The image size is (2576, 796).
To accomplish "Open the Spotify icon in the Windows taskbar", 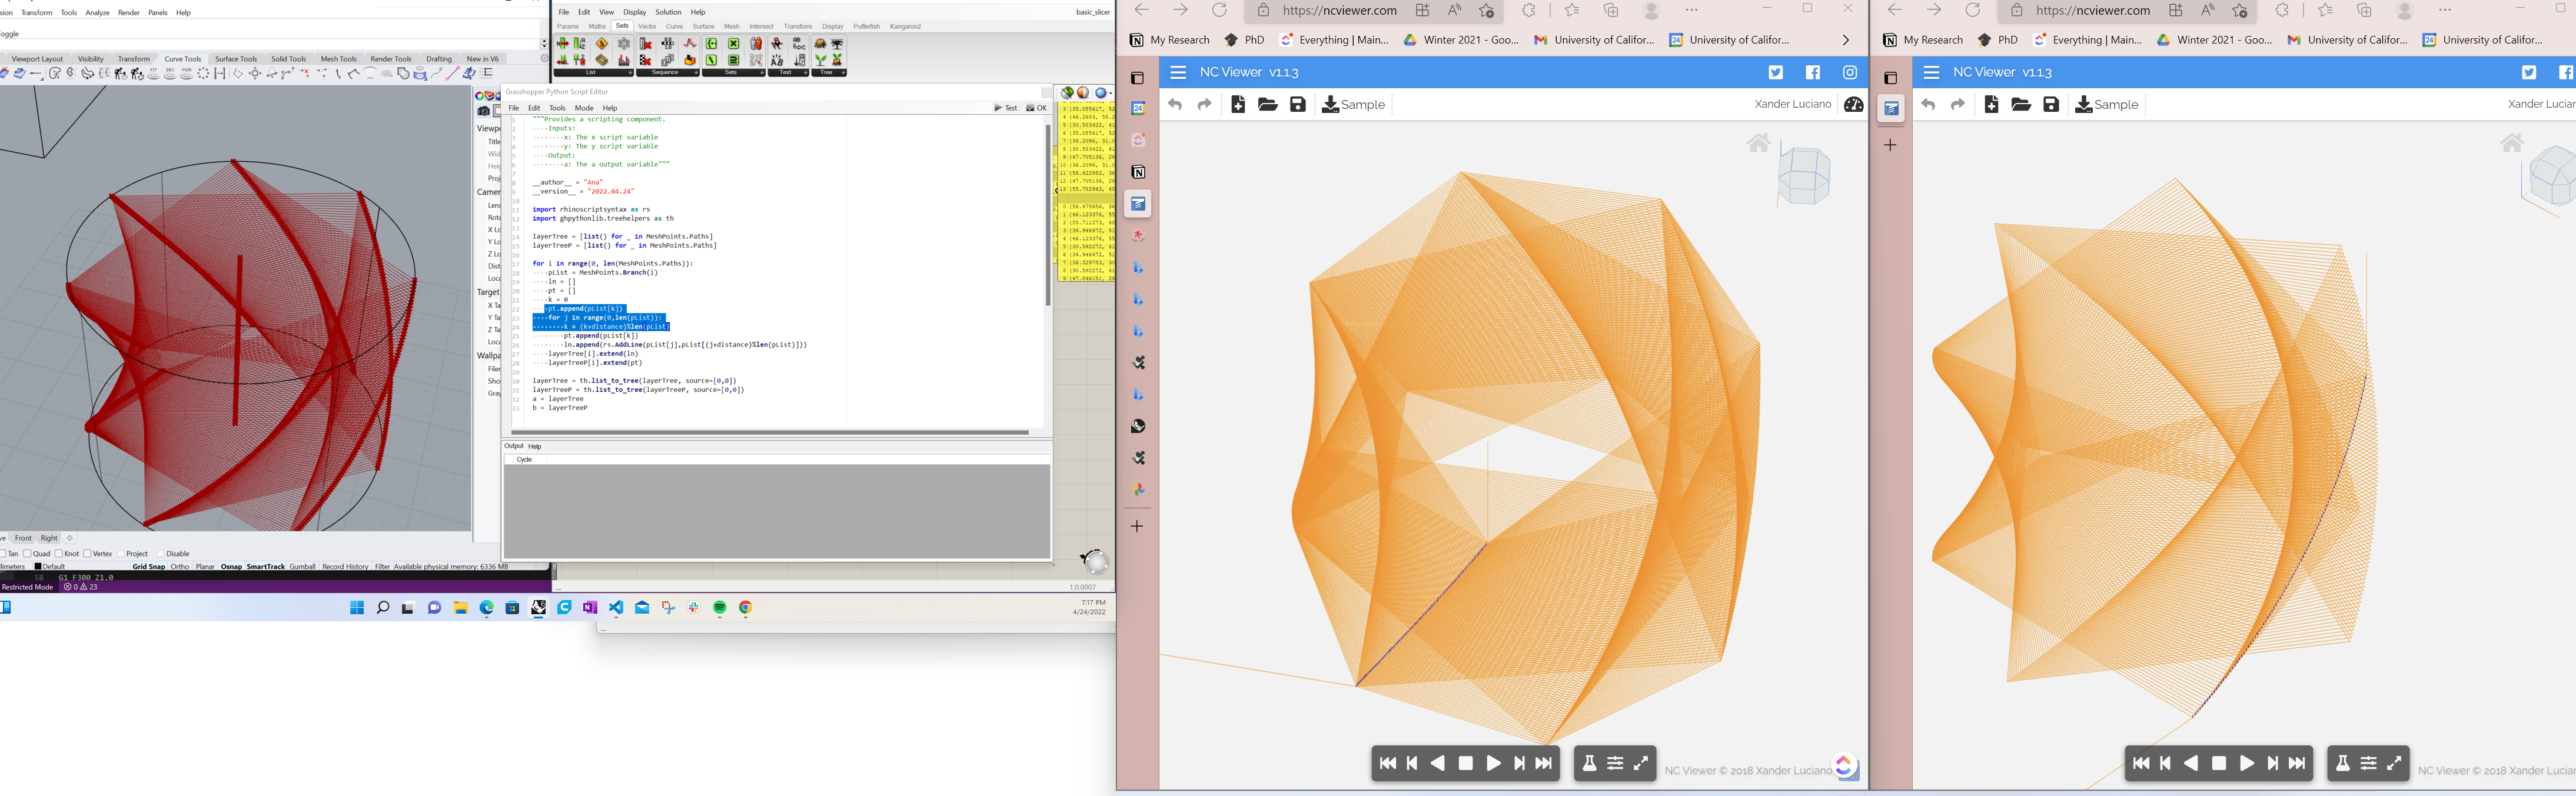I will click(720, 608).
